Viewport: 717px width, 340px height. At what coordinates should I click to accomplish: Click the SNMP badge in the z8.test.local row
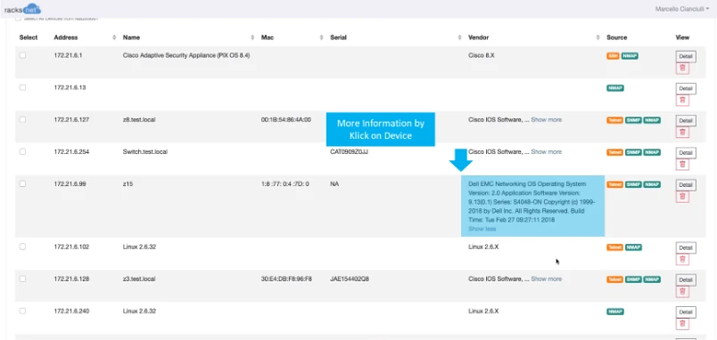tap(633, 120)
